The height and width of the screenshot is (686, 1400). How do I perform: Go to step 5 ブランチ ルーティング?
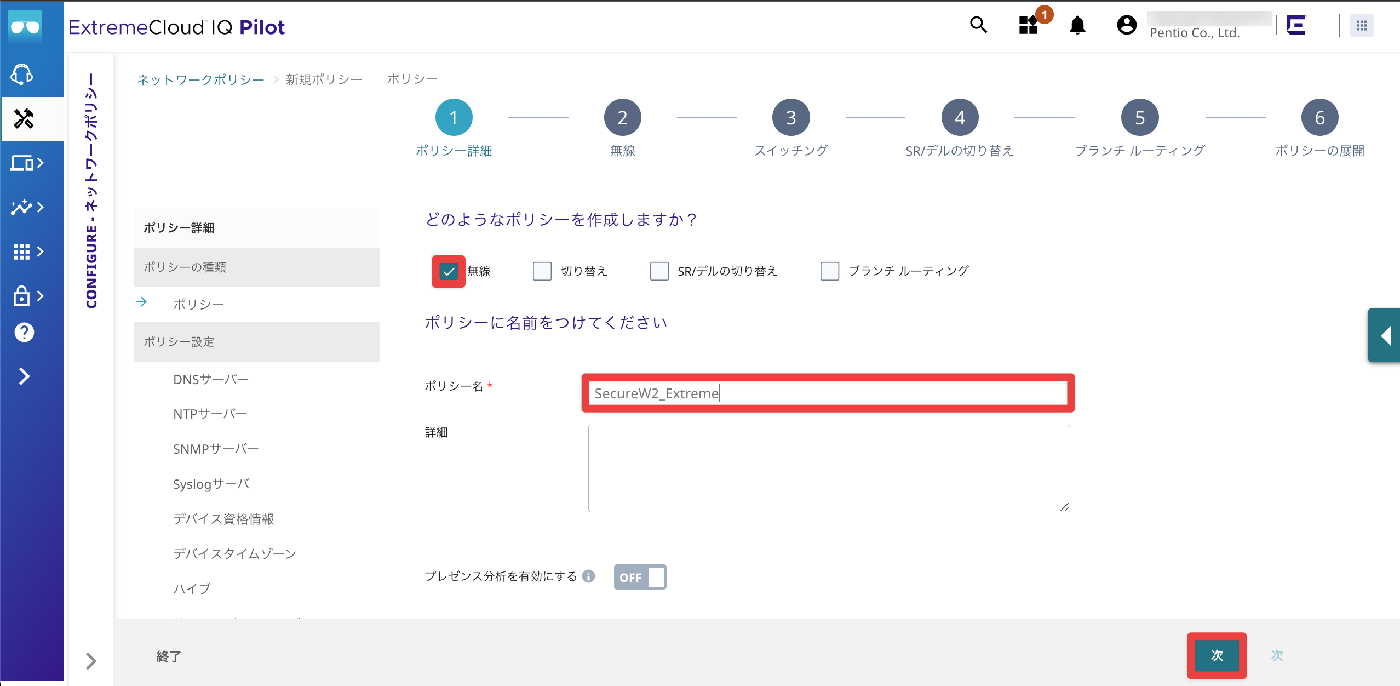1140,117
